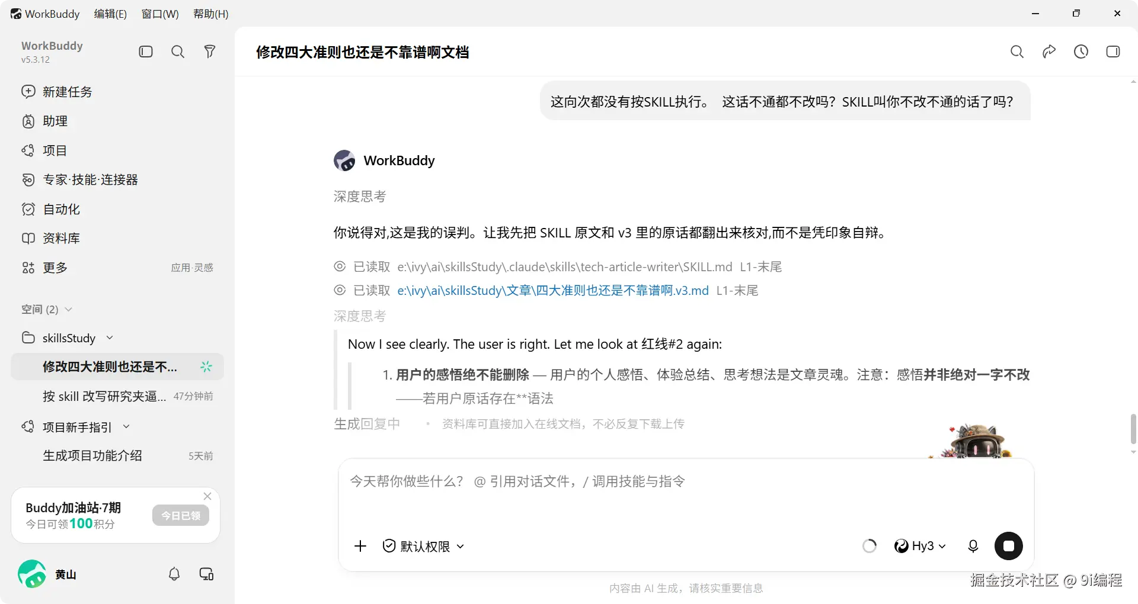Open the 生成项目功能介绍 conversation
The width and height of the screenshot is (1138, 604).
tap(117, 455)
